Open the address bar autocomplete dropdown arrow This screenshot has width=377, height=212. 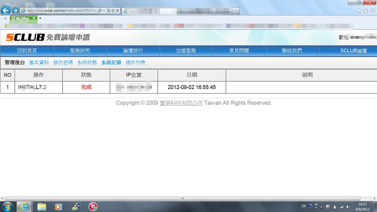[104, 10]
